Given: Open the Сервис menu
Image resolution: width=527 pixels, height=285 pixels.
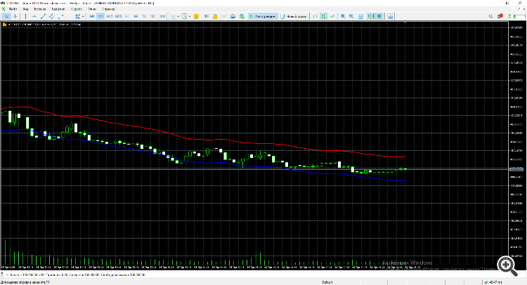Looking at the screenshot, I should [x=77, y=9].
